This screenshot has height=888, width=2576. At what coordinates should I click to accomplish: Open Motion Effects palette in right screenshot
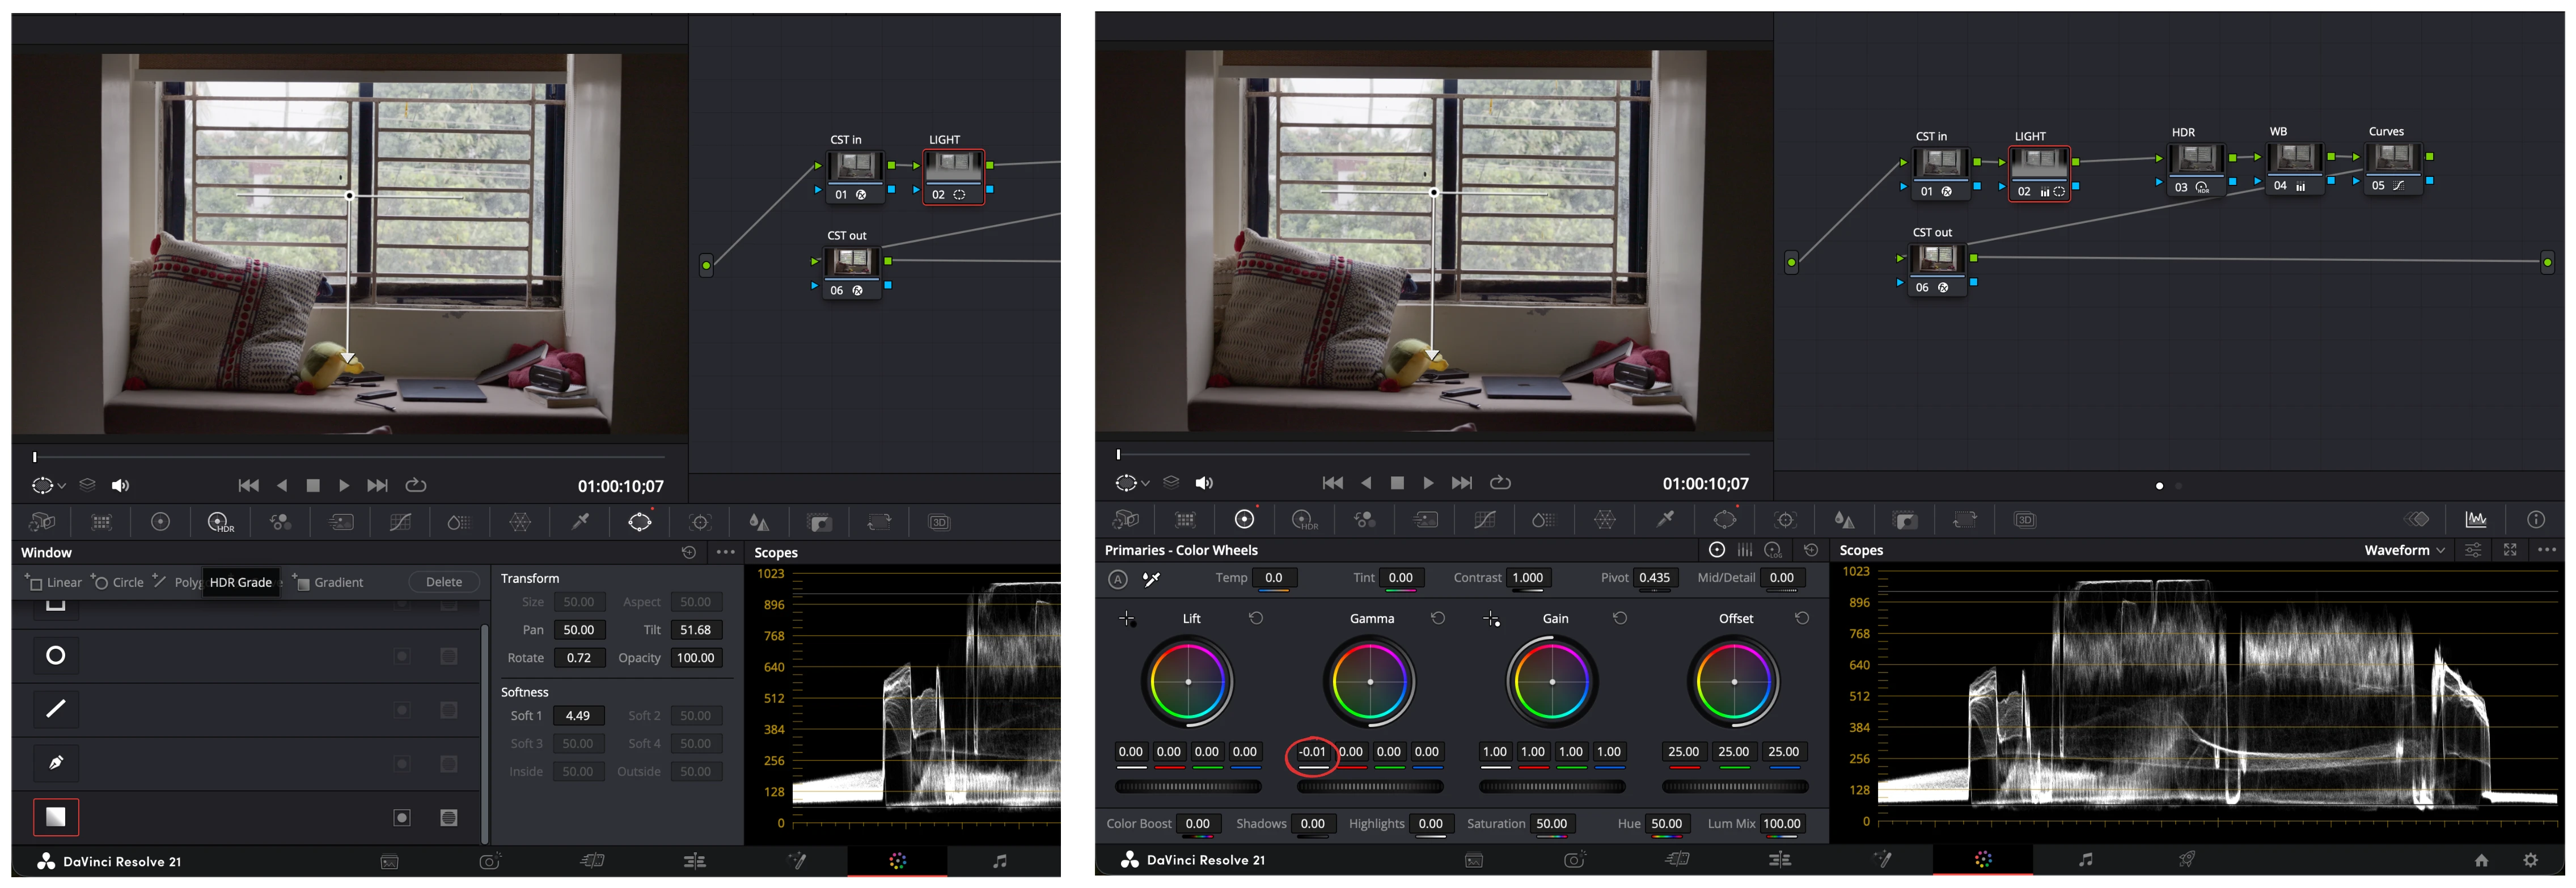point(1425,519)
